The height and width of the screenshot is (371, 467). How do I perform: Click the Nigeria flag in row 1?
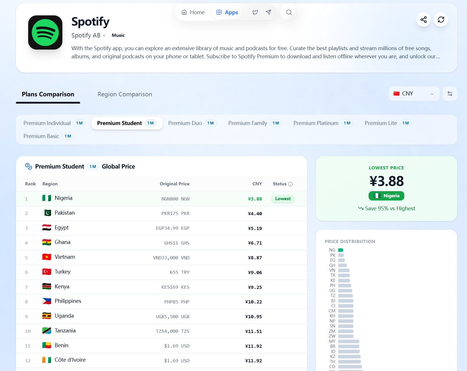[47, 198]
